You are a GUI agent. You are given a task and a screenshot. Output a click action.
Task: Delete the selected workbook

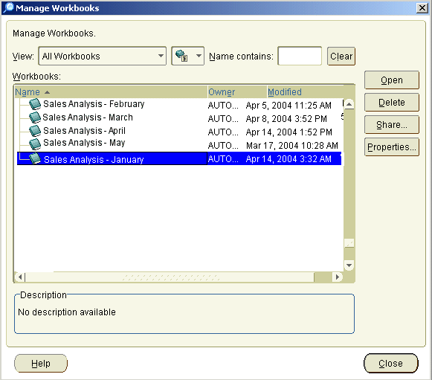(392, 103)
